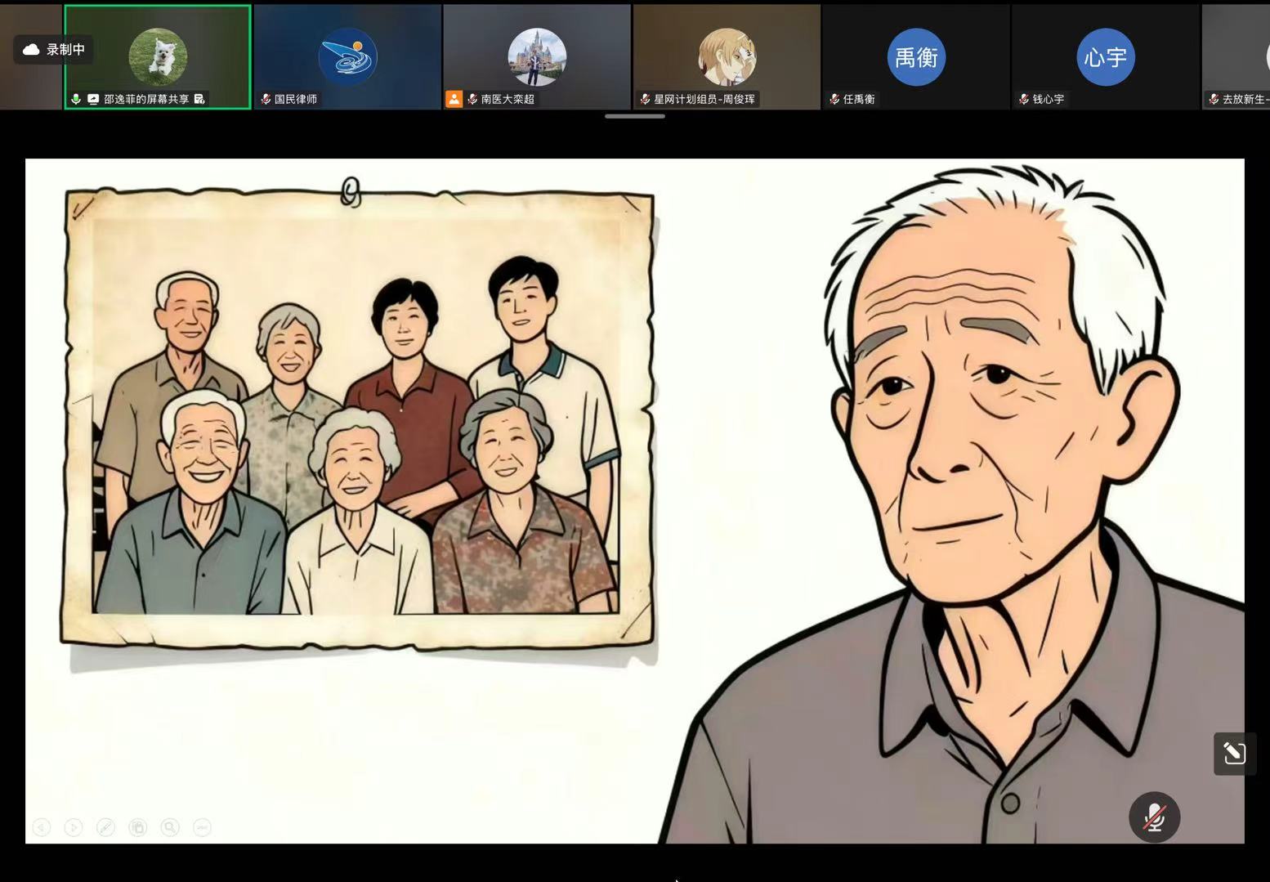The width and height of the screenshot is (1270, 882).
Task: Click the 心宇 blue avatar circle
Action: (1105, 57)
